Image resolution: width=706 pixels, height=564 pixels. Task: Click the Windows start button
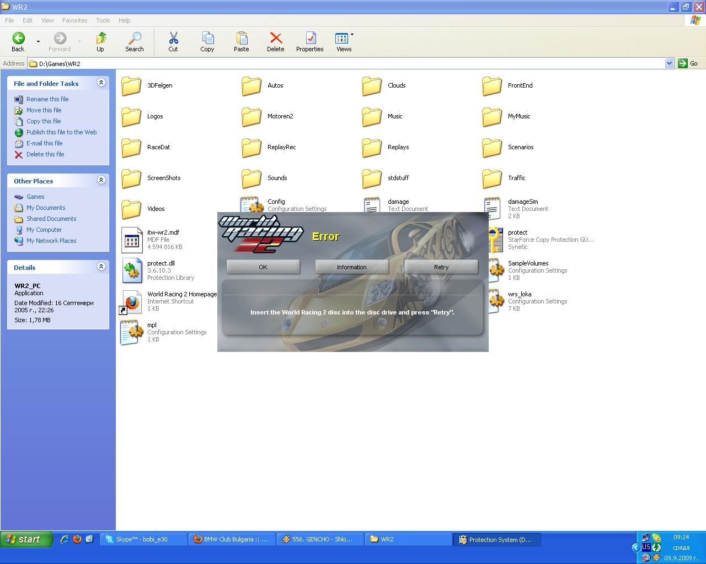25,539
